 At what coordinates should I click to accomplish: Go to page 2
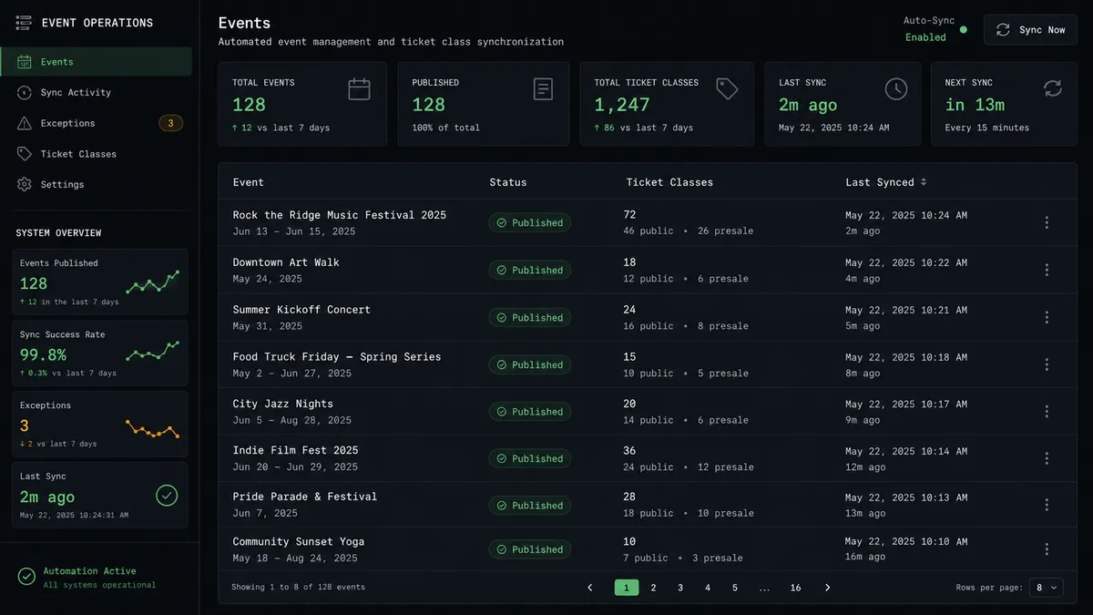coord(653,588)
